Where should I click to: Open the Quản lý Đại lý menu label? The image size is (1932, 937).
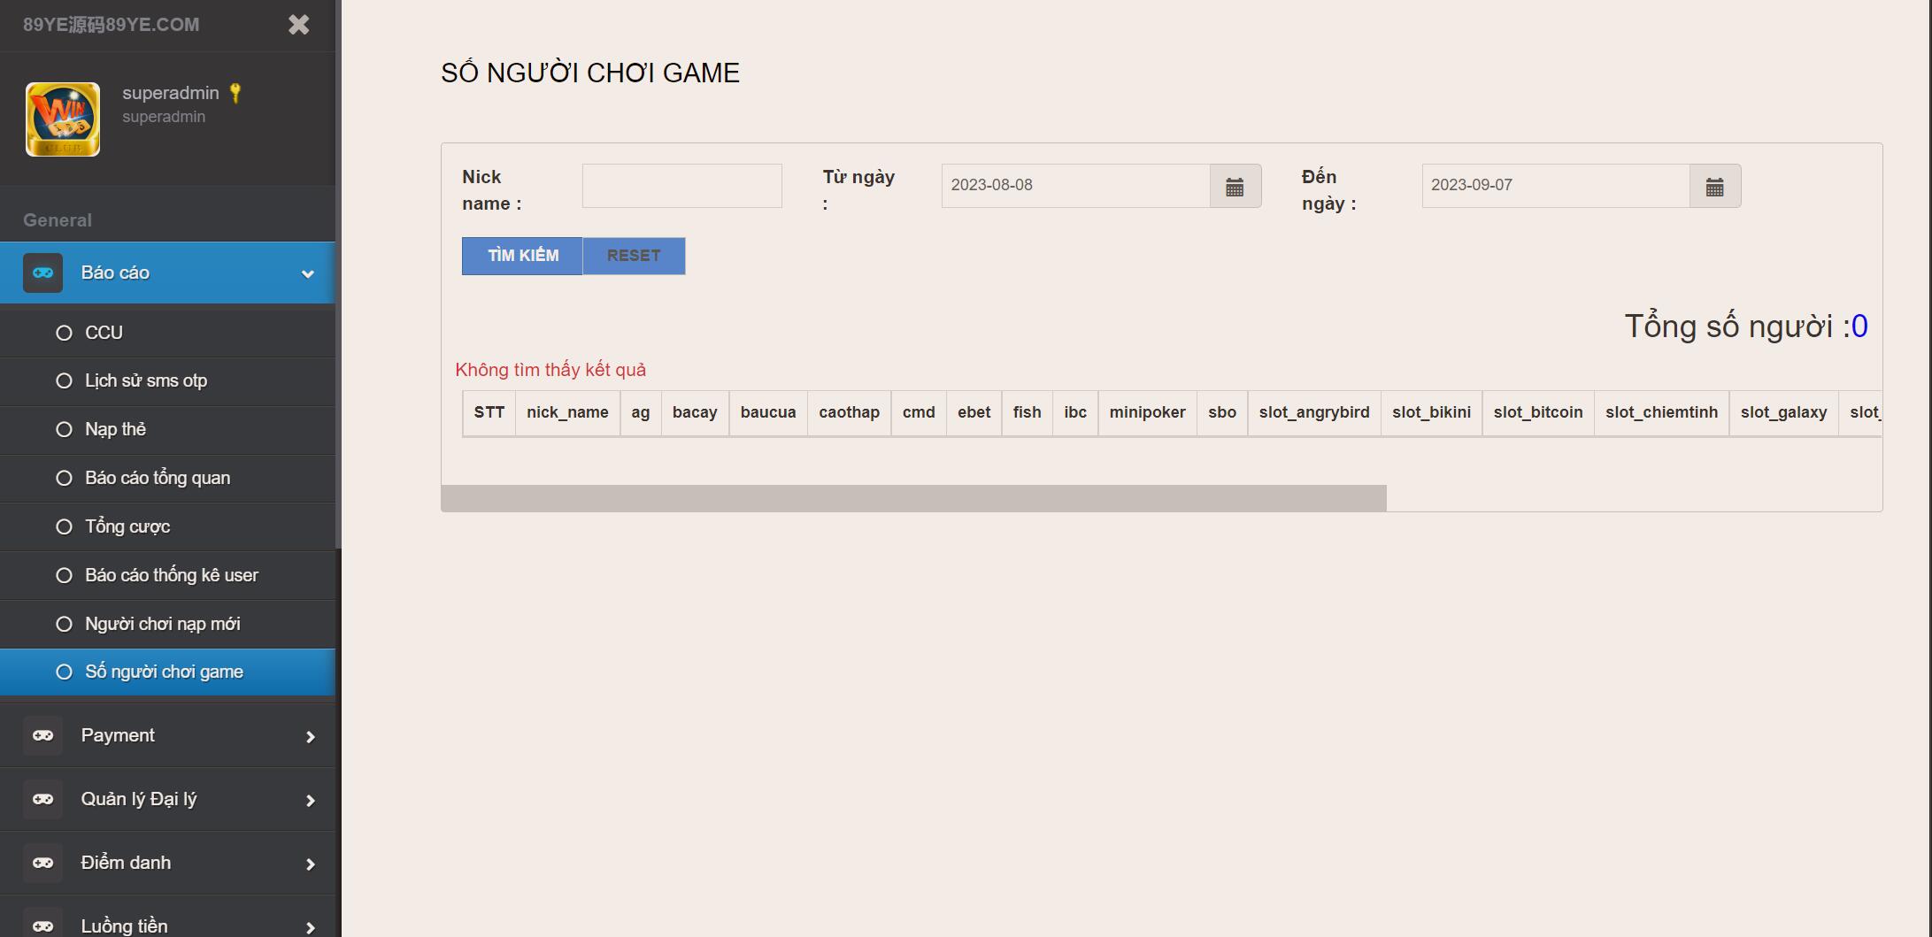coord(139,799)
